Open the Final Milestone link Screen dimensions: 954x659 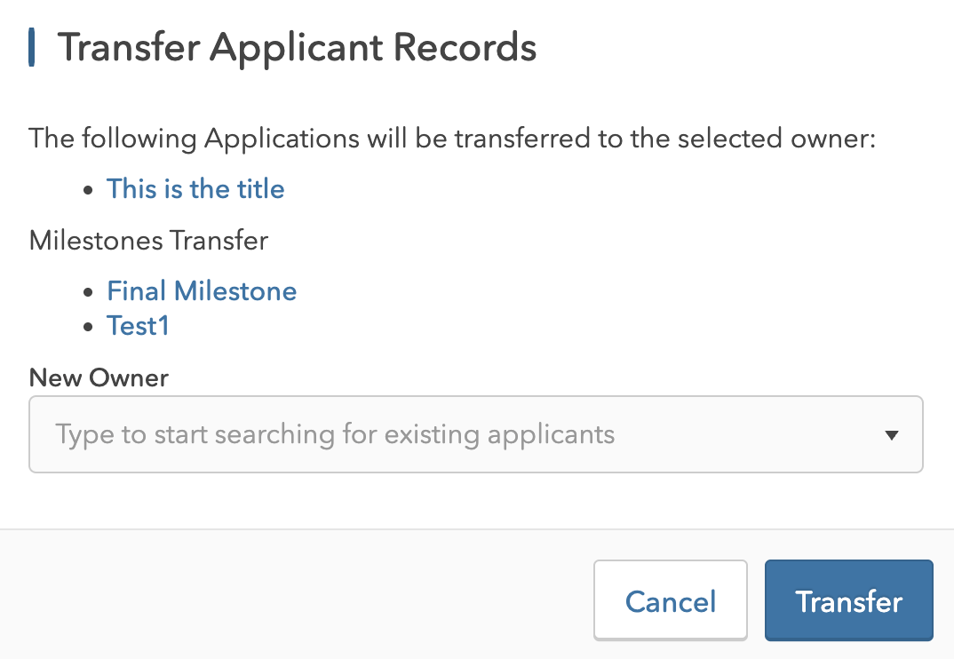[202, 291]
